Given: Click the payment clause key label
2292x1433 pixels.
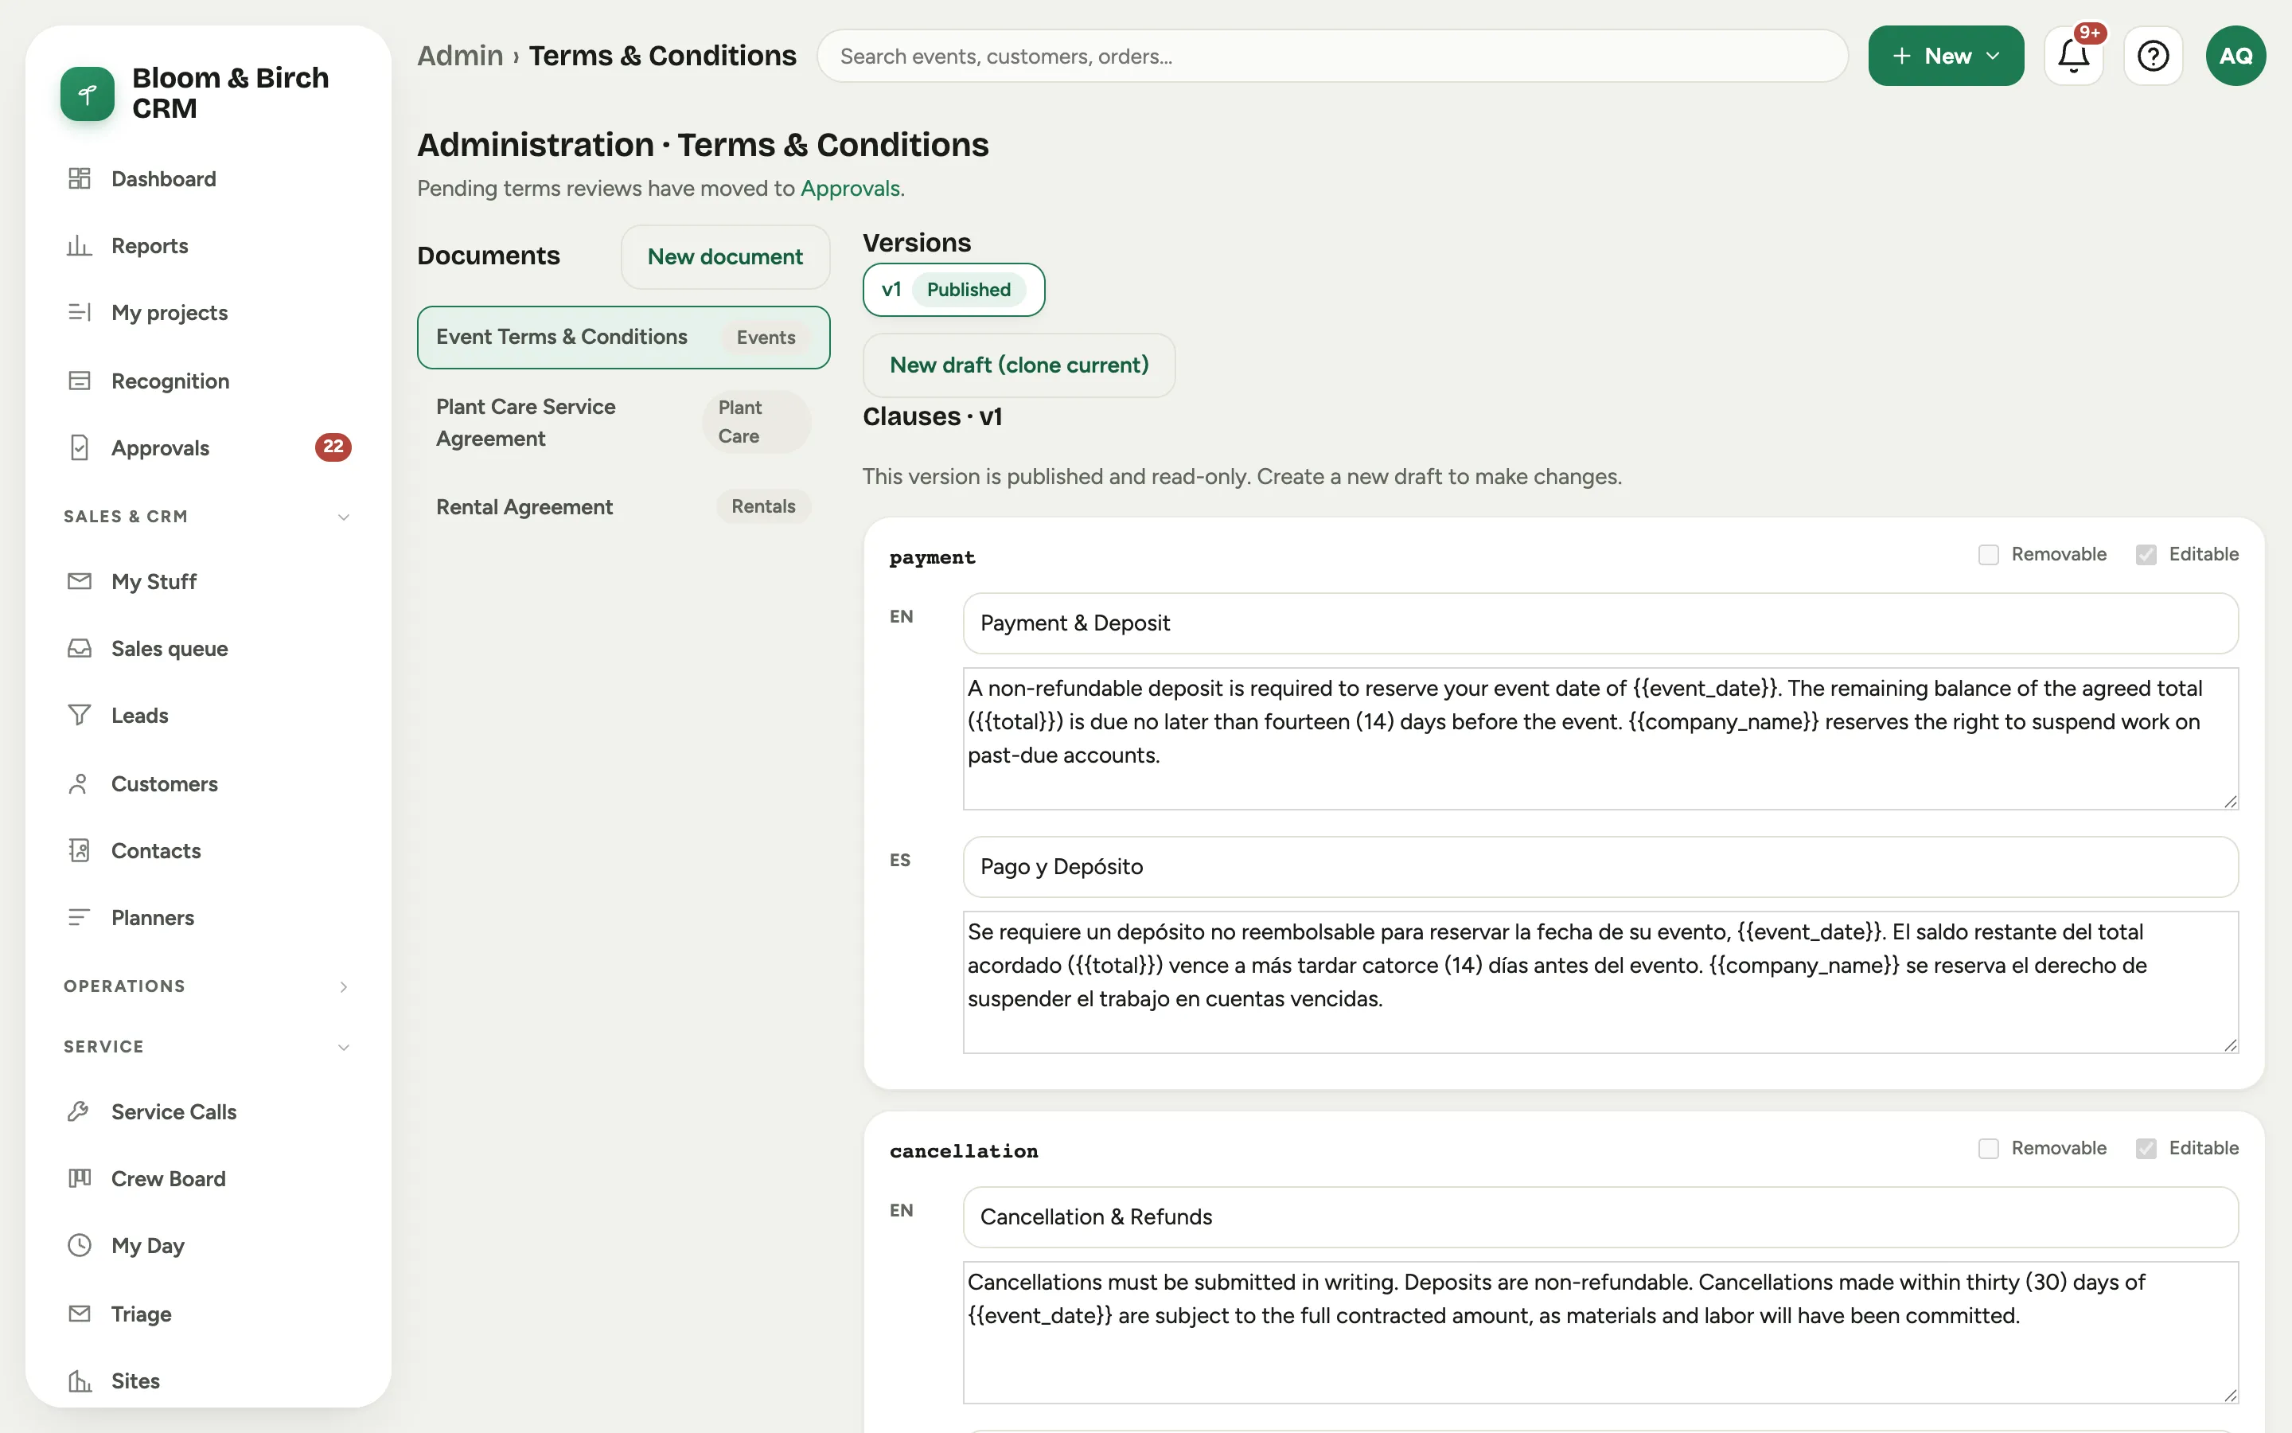Looking at the screenshot, I should tap(932, 557).
